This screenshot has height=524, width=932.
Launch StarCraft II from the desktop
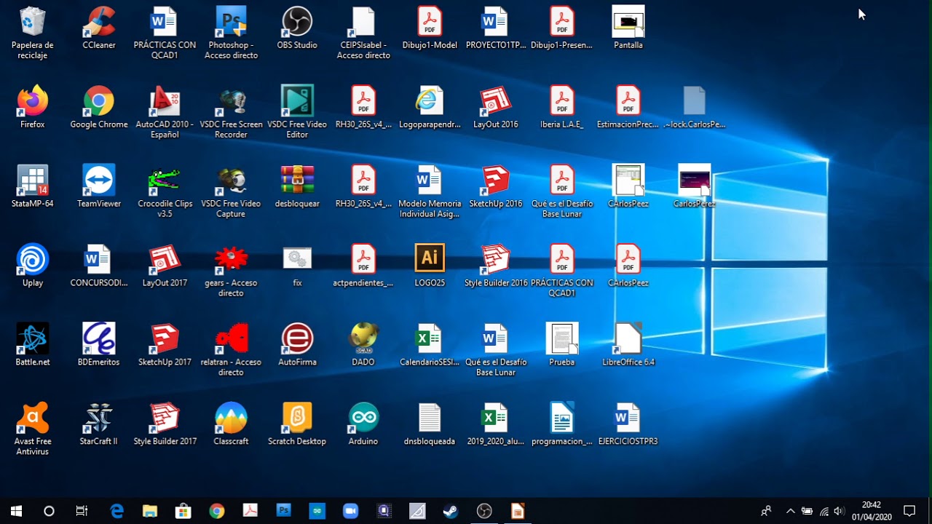point(99,418)
